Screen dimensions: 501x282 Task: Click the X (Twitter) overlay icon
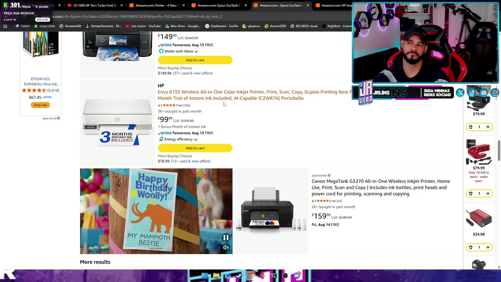click(x=460, y=93)
